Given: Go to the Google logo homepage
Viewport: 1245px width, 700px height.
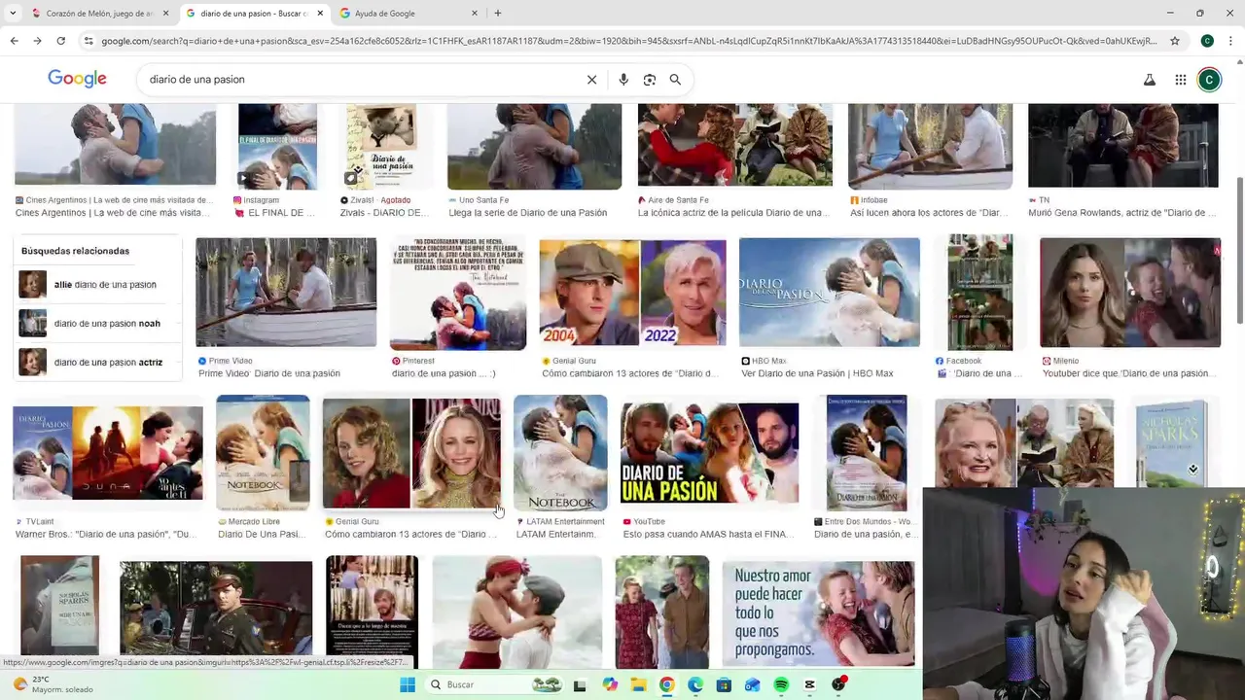Looking at the screenshot, I should (77, 80).
